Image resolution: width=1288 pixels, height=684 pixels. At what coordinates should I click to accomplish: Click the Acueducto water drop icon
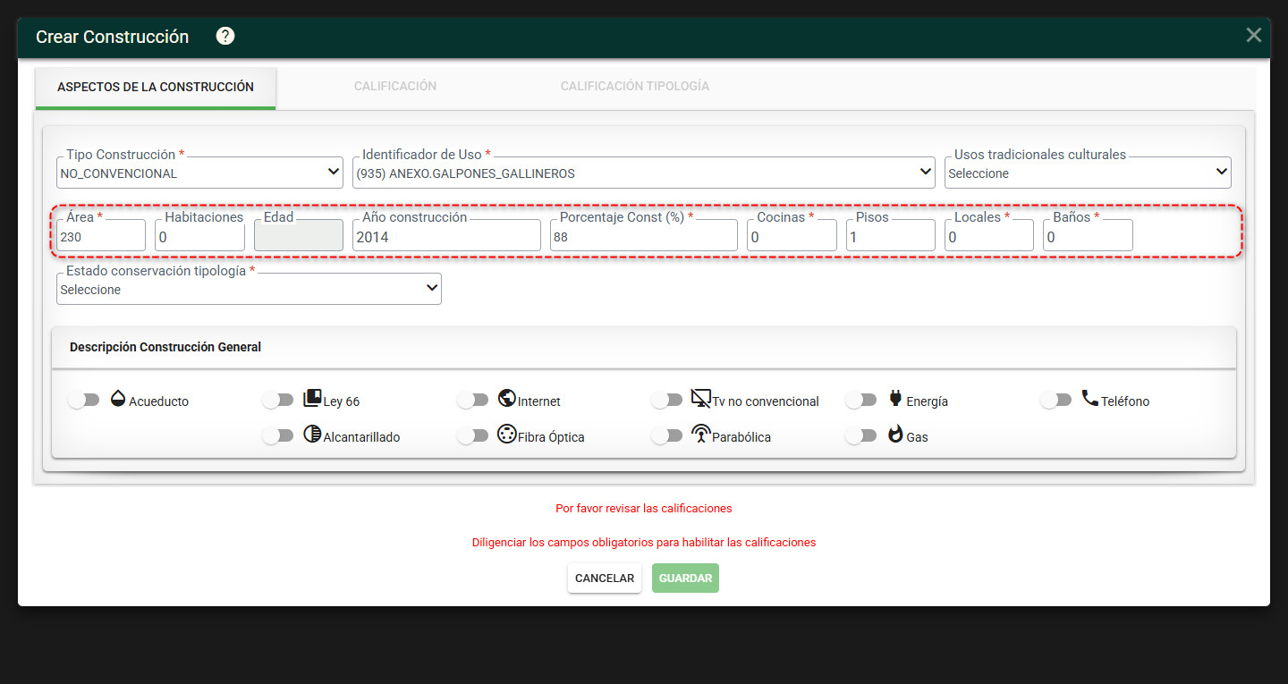[x=118, y=399]
